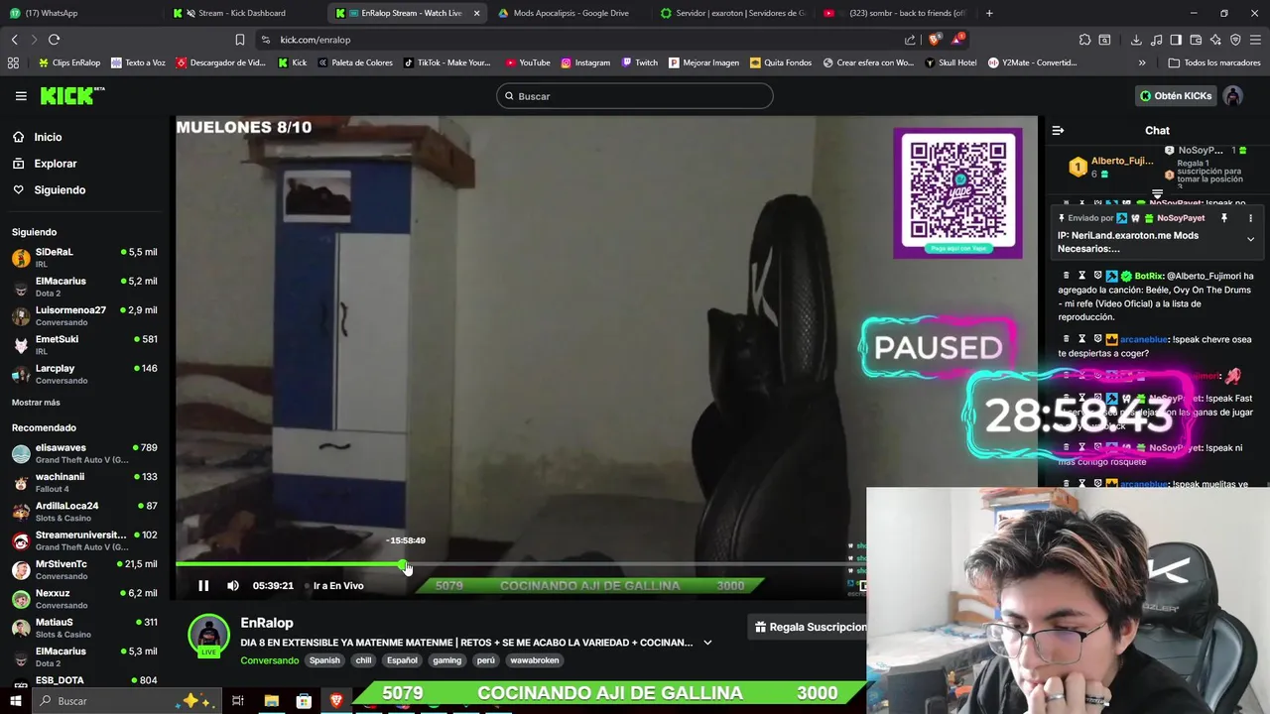
Task: Unpin the pinned chat message icon
Action: [1224, 218]
